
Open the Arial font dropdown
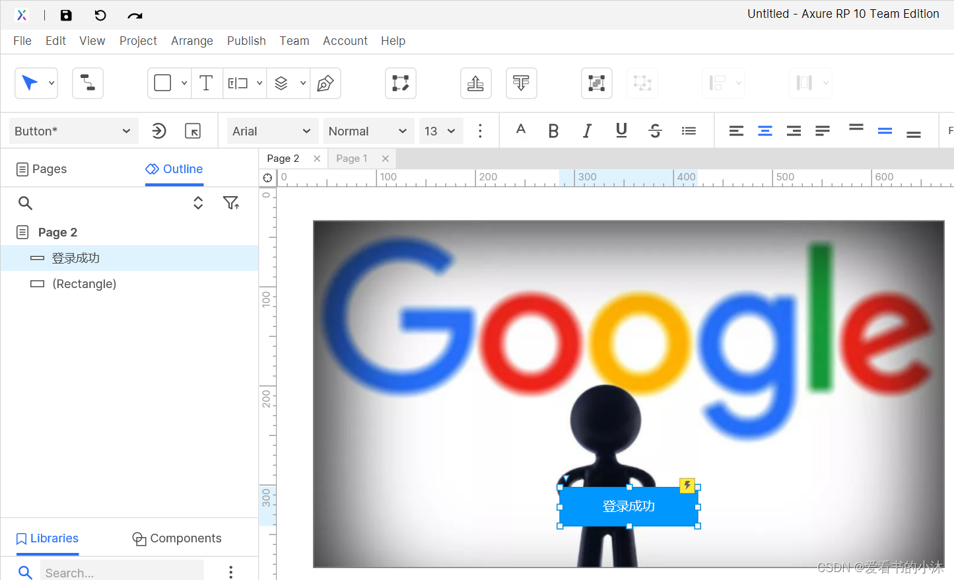(x=273, y=131)
